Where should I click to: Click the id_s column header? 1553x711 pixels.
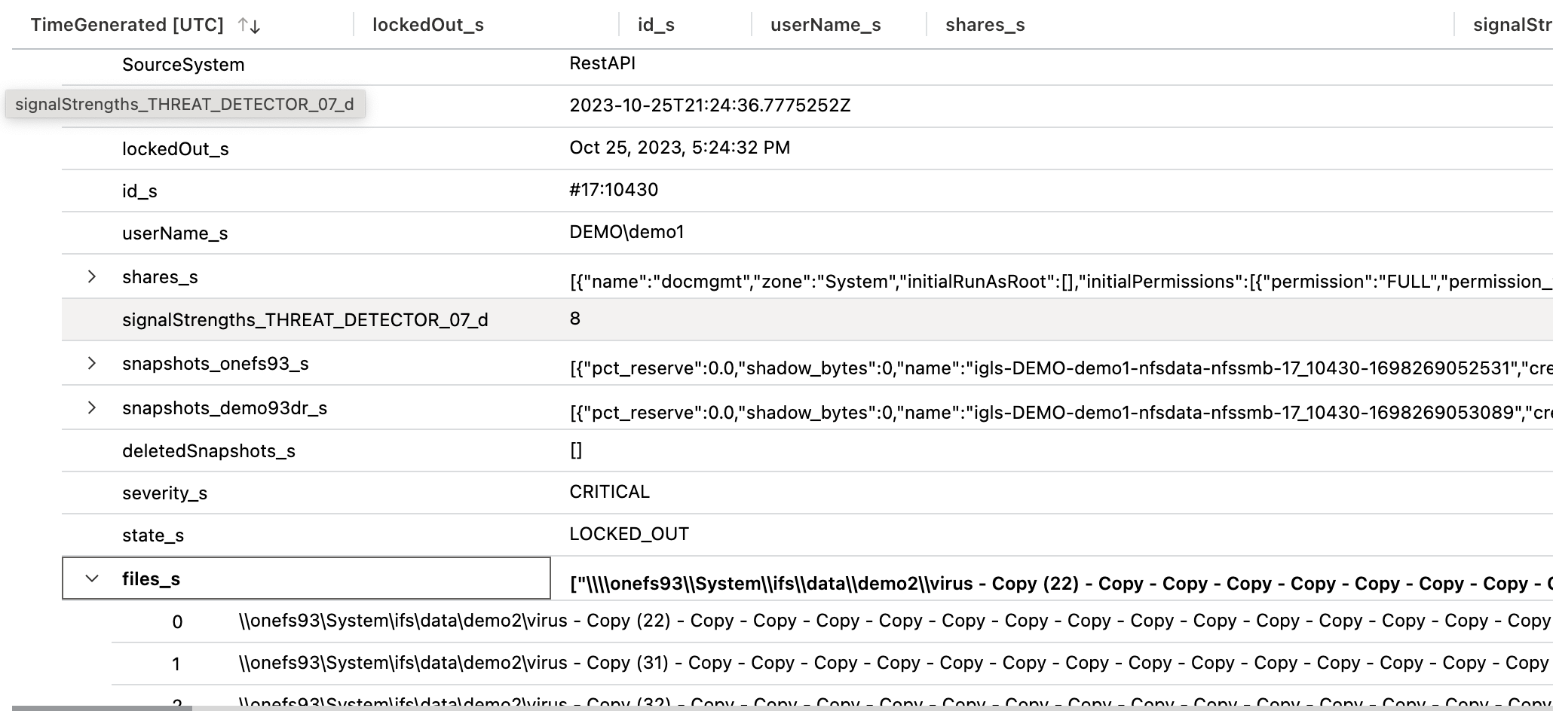[654, 25]
